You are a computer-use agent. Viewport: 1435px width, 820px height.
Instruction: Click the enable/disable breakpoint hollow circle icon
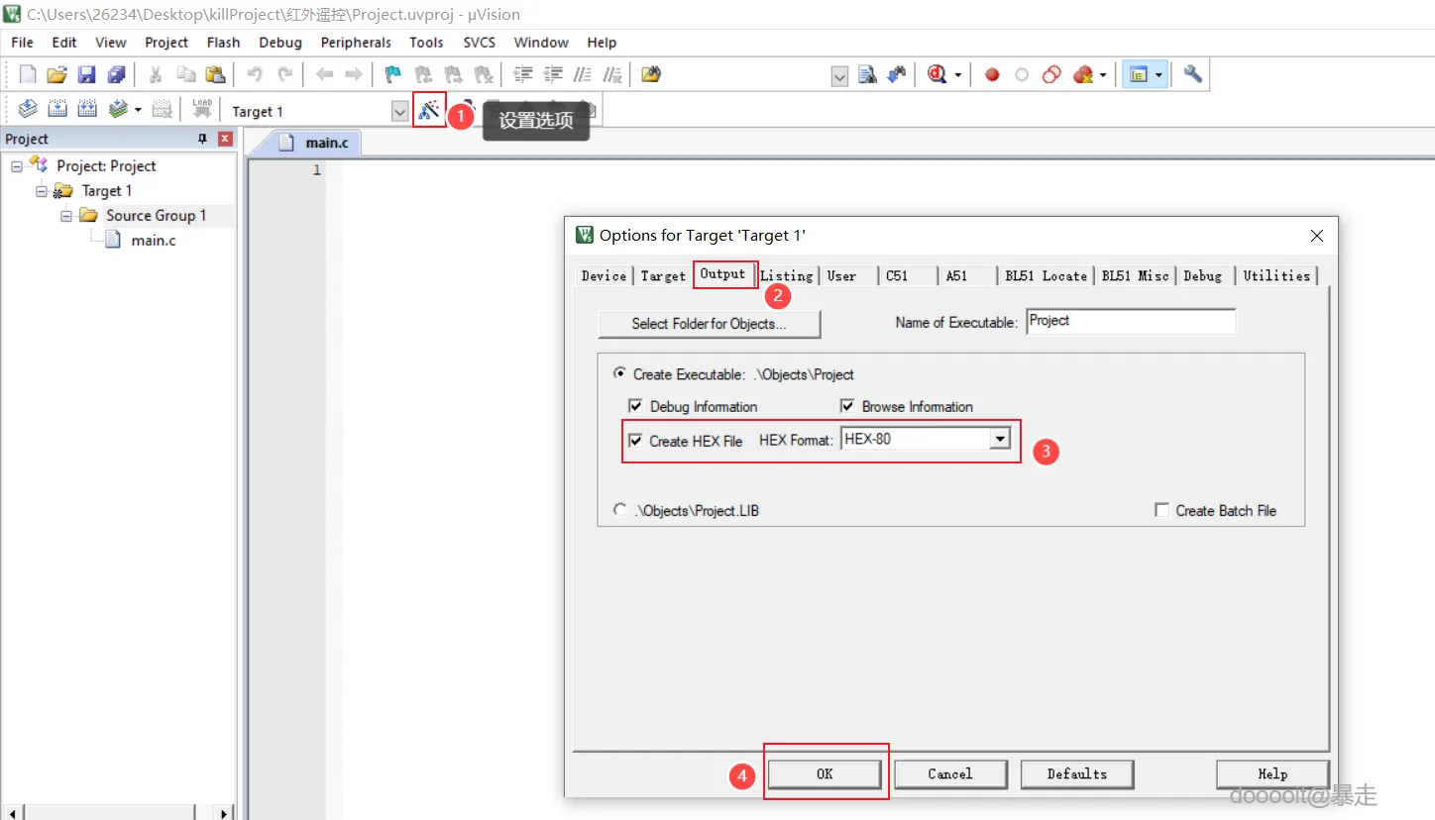pos(1022,74)
